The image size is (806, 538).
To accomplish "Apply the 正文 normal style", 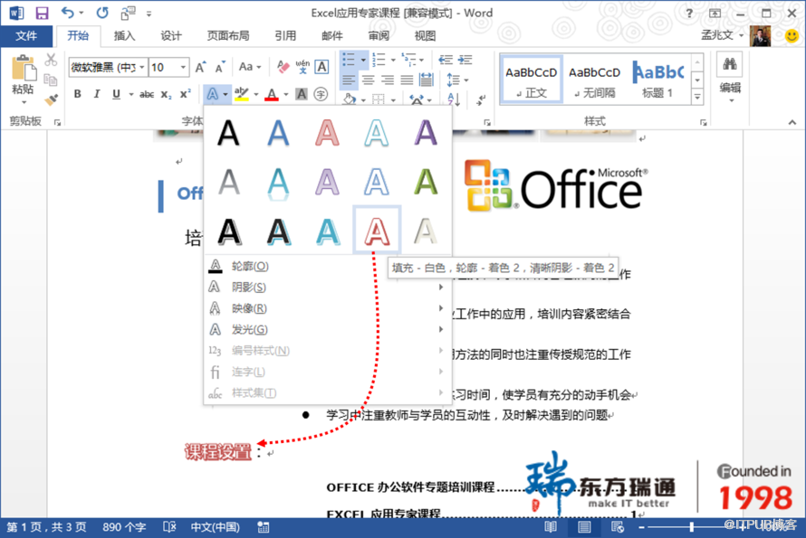I will click(531, 80).
